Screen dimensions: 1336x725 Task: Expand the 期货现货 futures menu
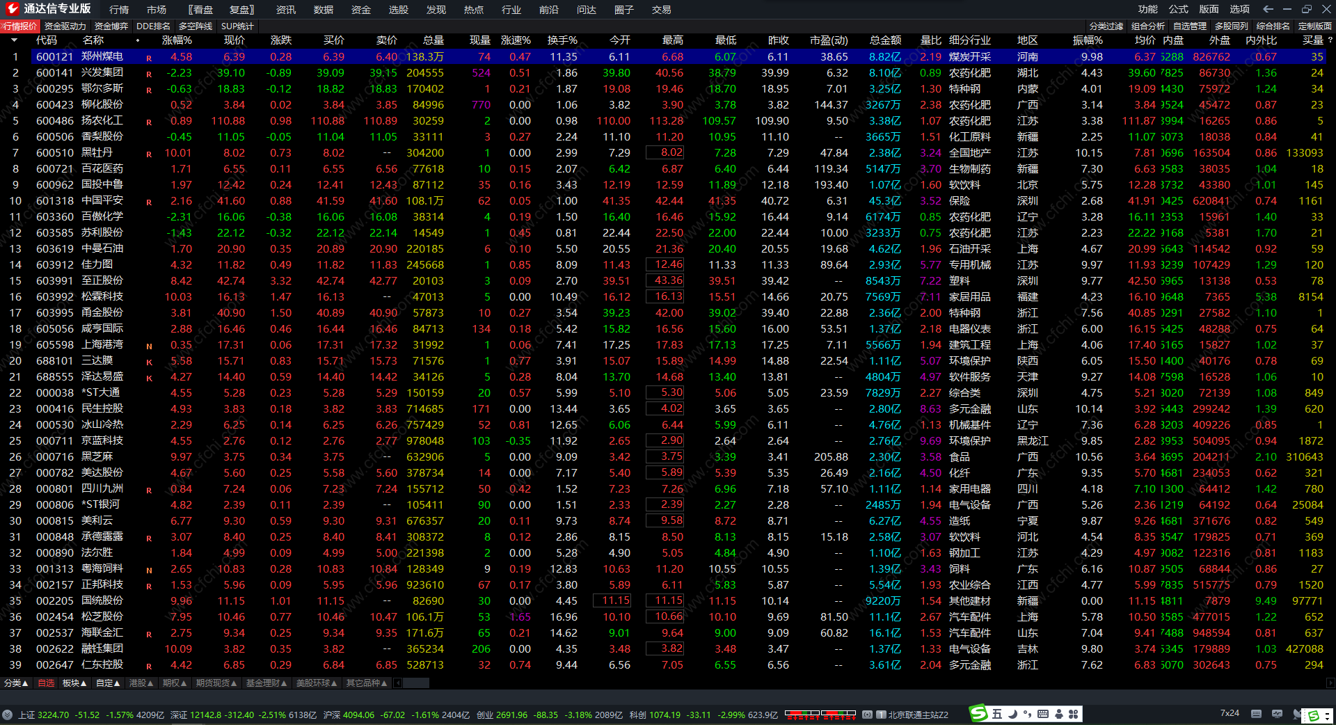[x=216, y=683]
